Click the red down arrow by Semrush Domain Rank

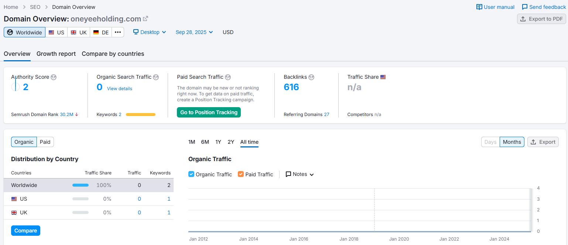pos(76,115)
